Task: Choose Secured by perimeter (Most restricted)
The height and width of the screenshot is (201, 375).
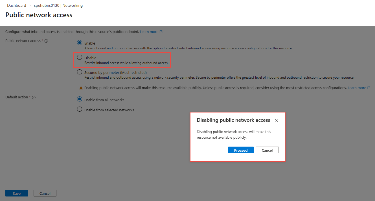Action: click(x=80, y=72)
